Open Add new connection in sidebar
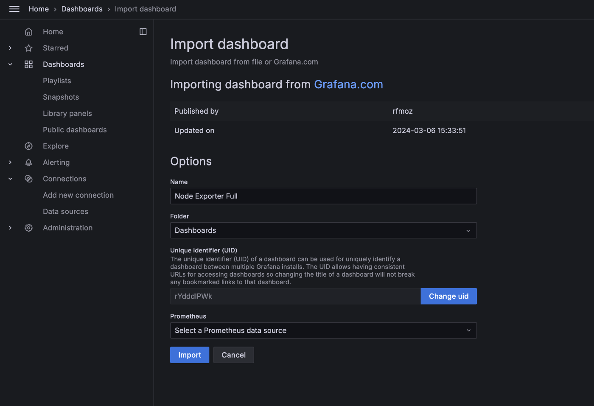 (x=78, y=195)
